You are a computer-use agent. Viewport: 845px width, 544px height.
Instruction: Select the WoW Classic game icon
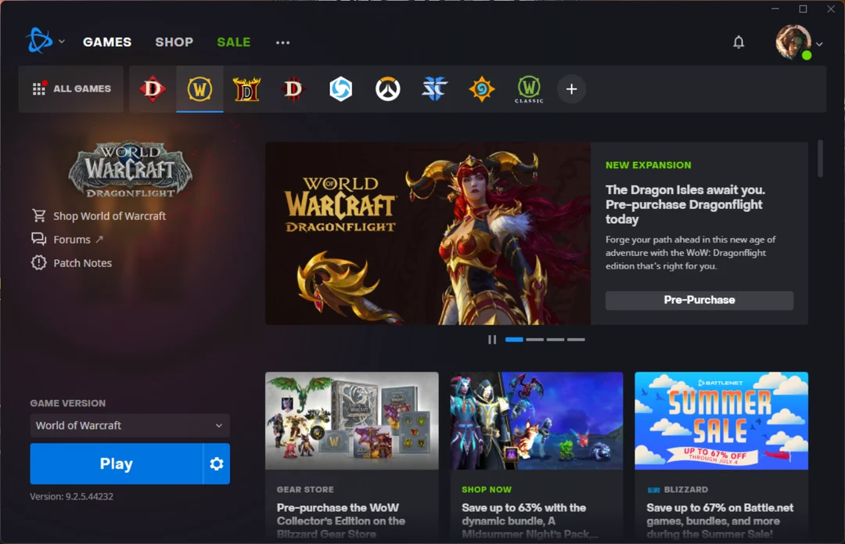(528, 88)
